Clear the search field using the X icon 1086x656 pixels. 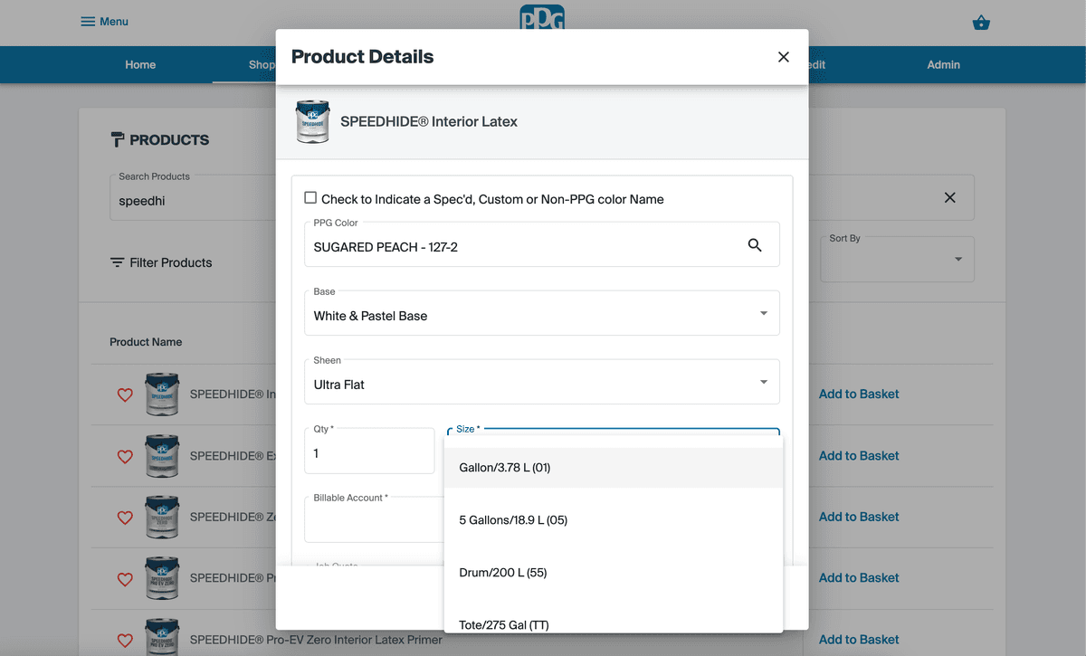pos(950,197)
